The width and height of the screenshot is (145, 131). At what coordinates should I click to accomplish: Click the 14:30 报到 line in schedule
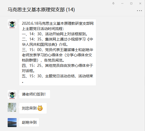tap(55, 34)
